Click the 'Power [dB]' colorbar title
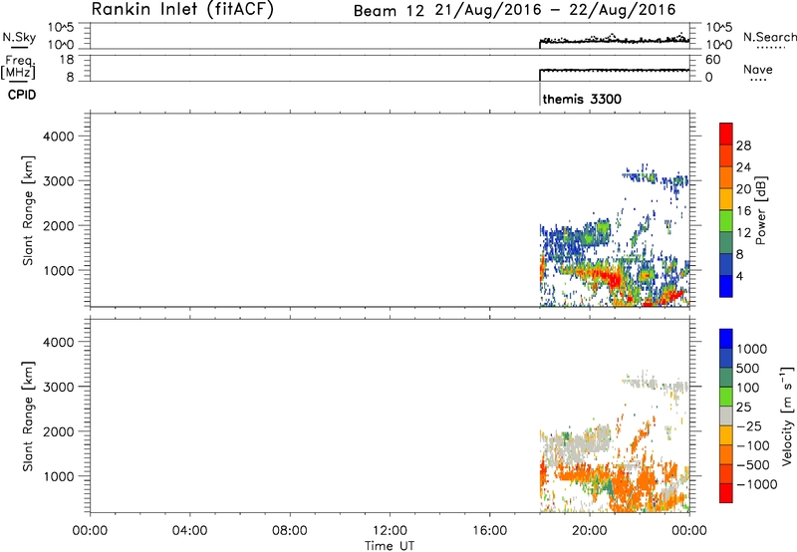The height and width of the screenshot is (552, 797). click(x=760, y=210)
